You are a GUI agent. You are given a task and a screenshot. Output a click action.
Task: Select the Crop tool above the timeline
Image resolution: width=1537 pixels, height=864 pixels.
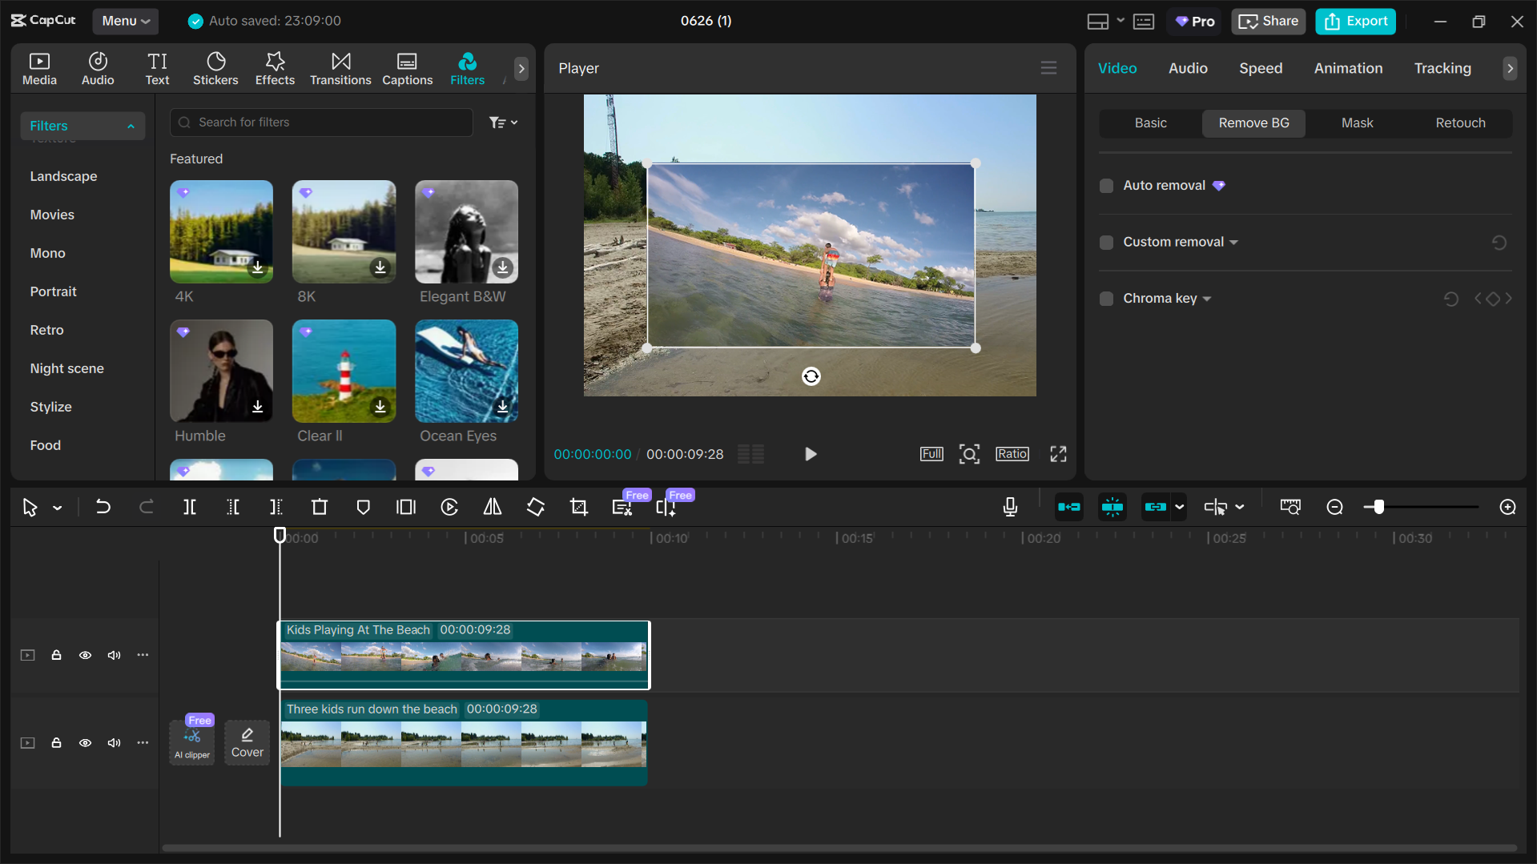[x=578, y=506]
